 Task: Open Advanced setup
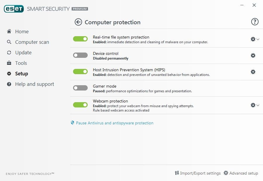tap(240, 173)
